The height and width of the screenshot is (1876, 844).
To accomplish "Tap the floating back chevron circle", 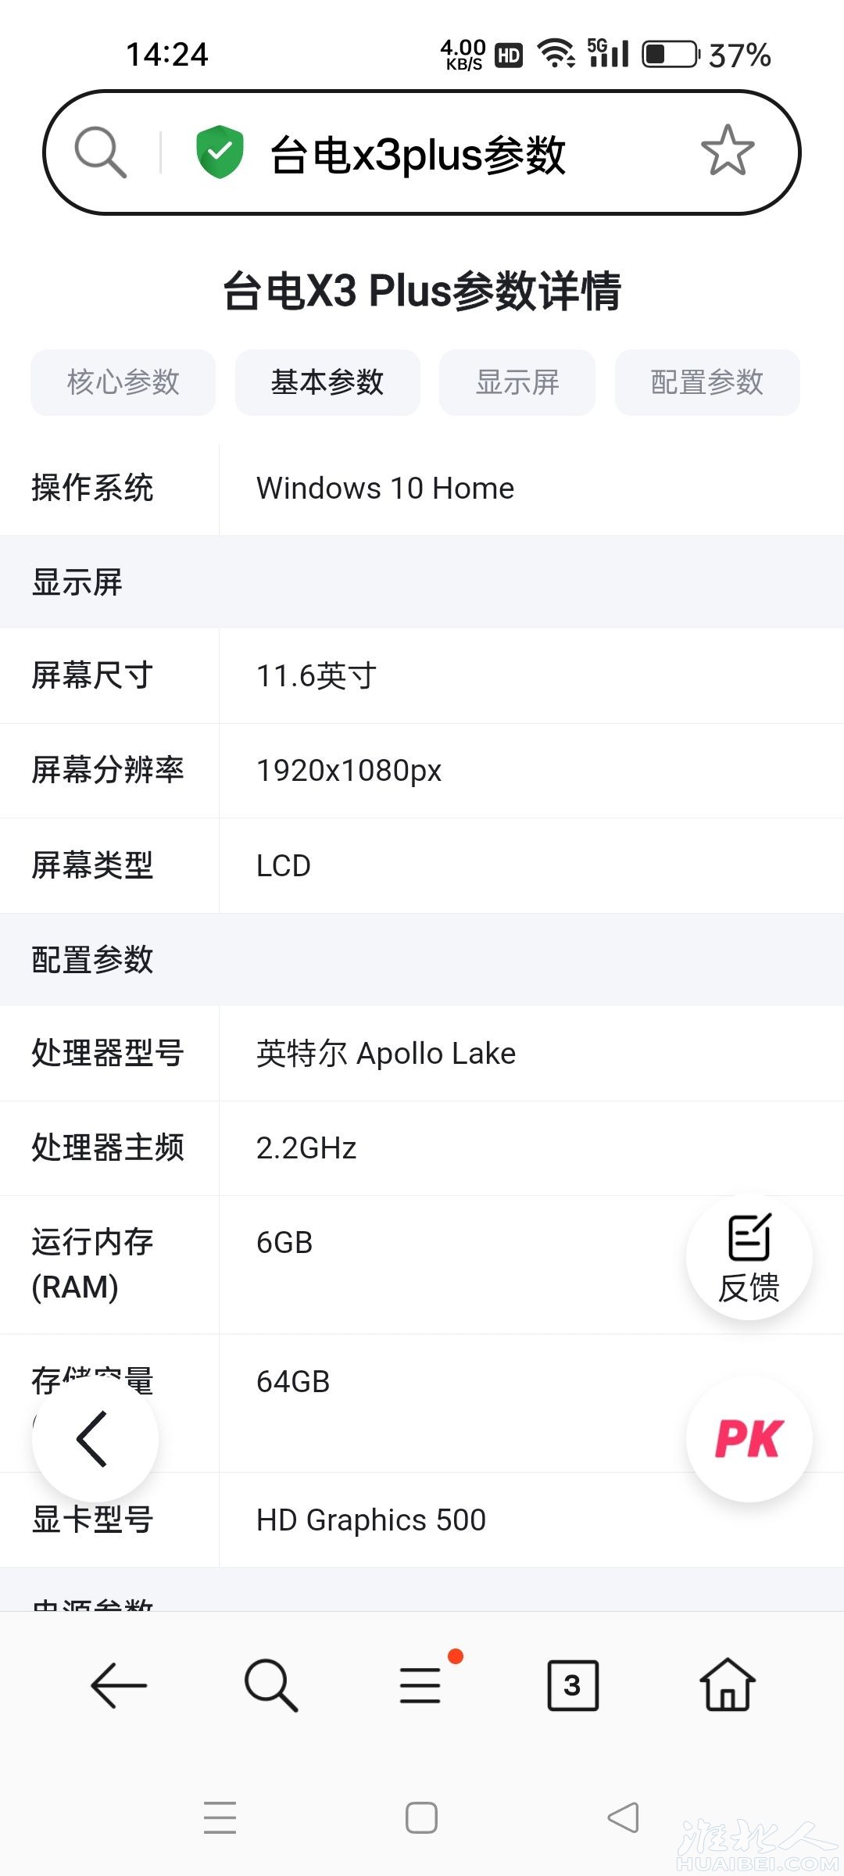I will (95, 1439).
